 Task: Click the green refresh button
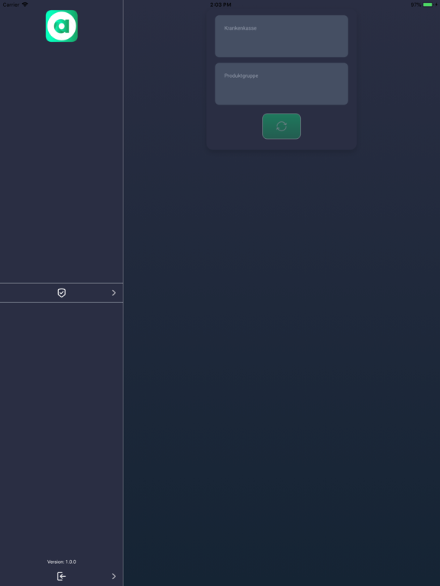click(281, 127)
